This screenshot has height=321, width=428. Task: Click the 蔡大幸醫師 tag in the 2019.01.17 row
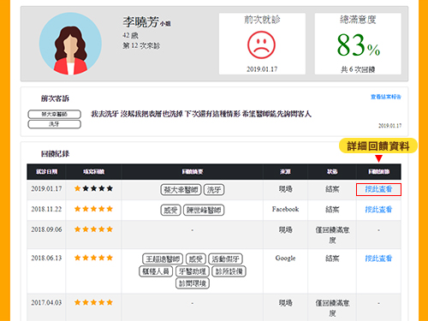181,190
